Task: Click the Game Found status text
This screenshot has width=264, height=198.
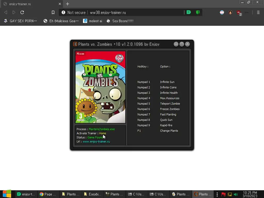Action: pos(95,137)
